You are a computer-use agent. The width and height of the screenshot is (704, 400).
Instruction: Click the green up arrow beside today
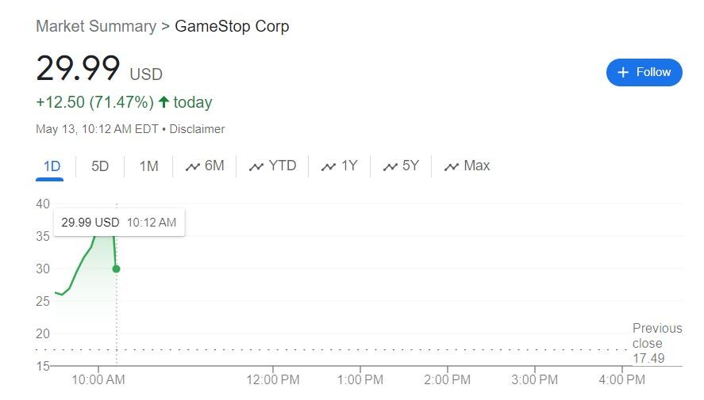tap(164, 102)
